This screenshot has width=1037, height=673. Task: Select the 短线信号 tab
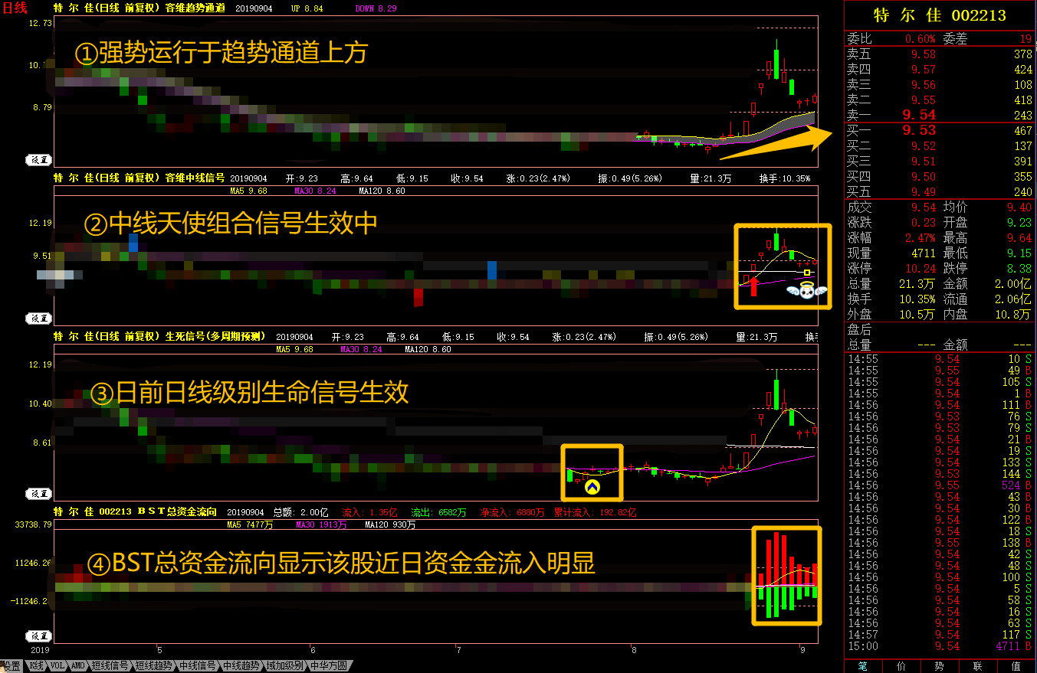110,666
